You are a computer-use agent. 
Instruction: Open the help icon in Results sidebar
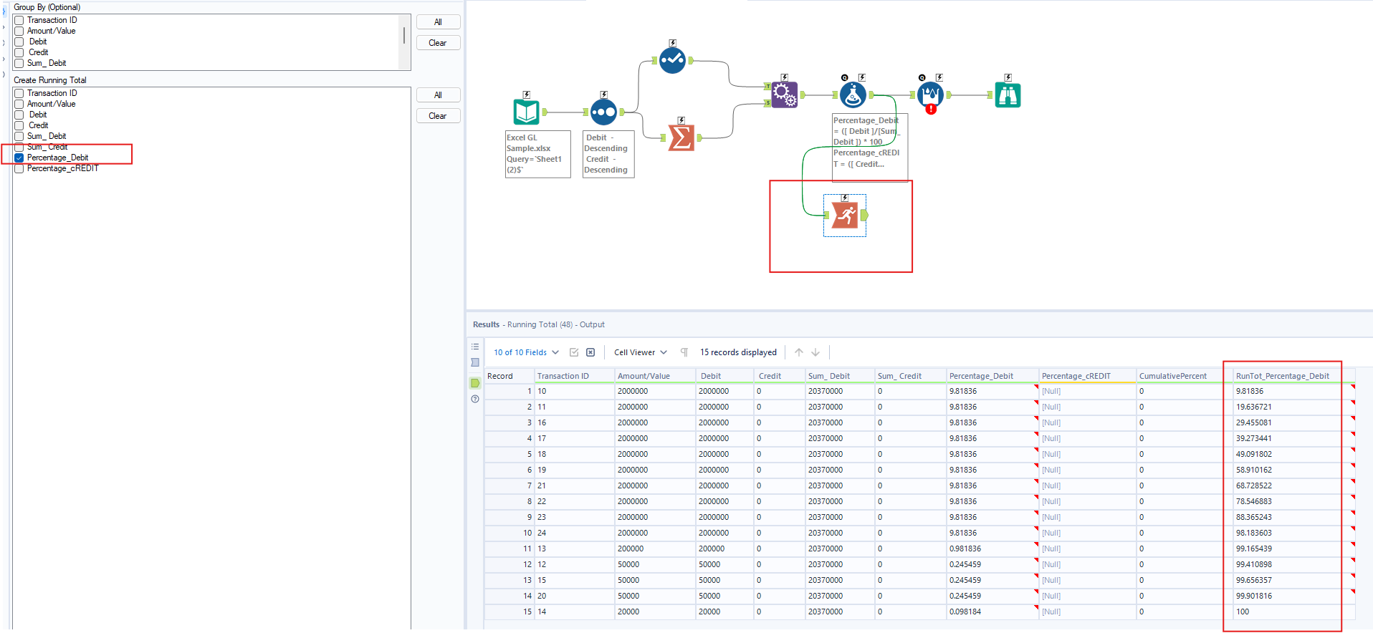click(475, 399)
